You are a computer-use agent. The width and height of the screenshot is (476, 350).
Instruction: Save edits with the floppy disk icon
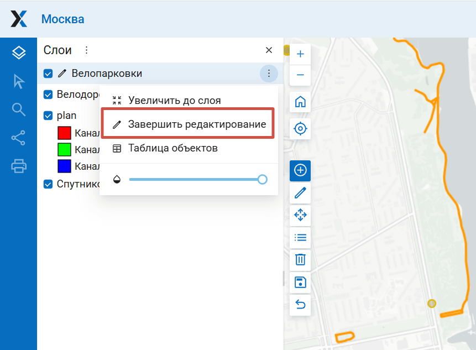pyautogui.click(x=300, y=283)
